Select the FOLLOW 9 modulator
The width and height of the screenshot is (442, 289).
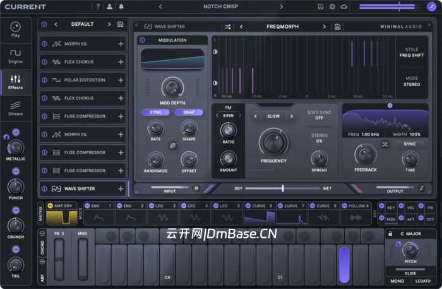(x=355, y=214)
